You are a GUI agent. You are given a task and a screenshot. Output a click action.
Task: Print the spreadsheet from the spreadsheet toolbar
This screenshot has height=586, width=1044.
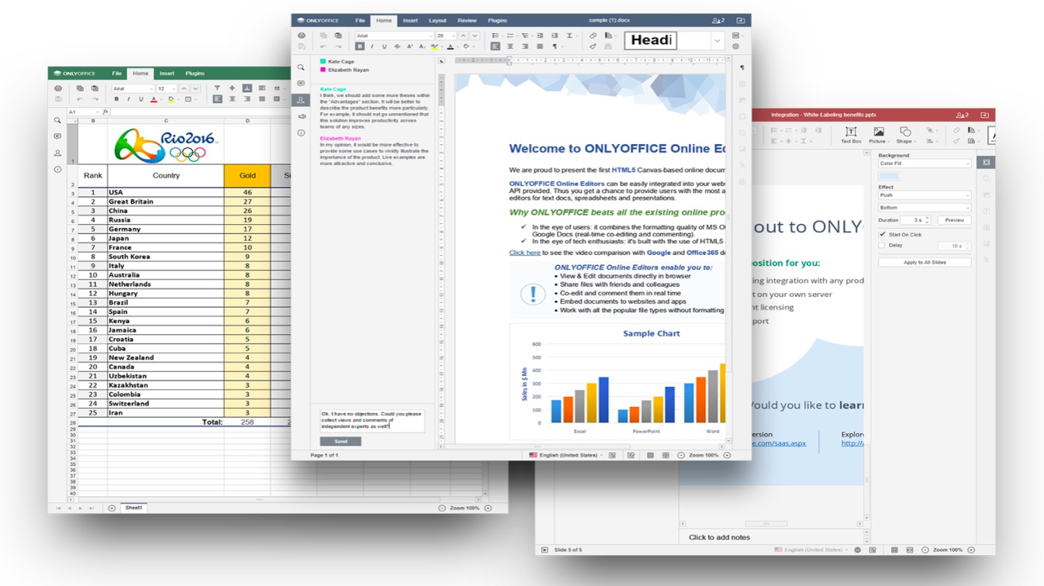(58, 88)
